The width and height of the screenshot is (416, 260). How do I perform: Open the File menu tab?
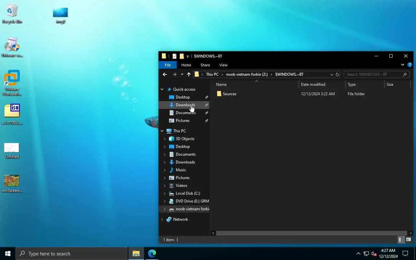pos(168,65)
